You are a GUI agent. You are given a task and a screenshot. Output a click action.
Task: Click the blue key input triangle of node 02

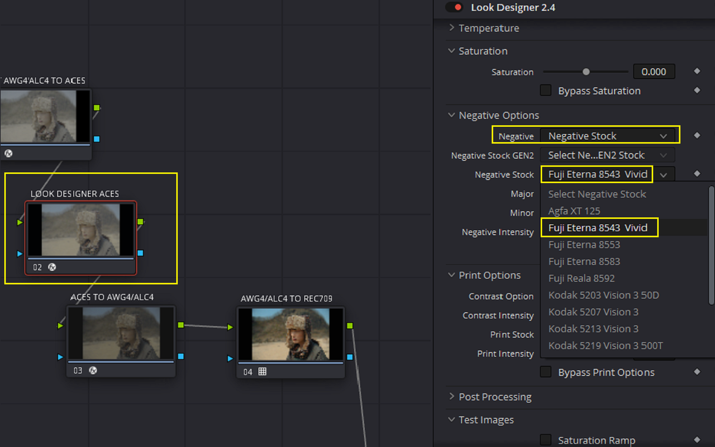(20, 254)
